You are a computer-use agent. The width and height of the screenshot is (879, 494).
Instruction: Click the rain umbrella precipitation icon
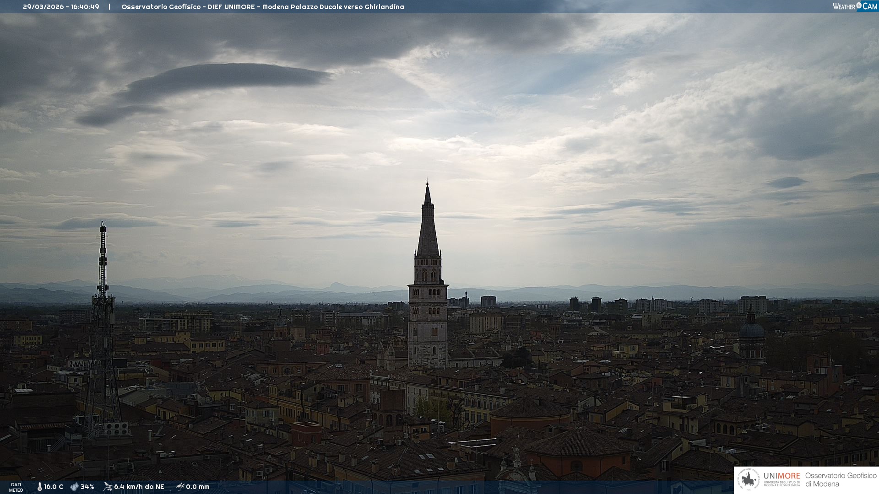pyautogui.click(x=180, y=487)
